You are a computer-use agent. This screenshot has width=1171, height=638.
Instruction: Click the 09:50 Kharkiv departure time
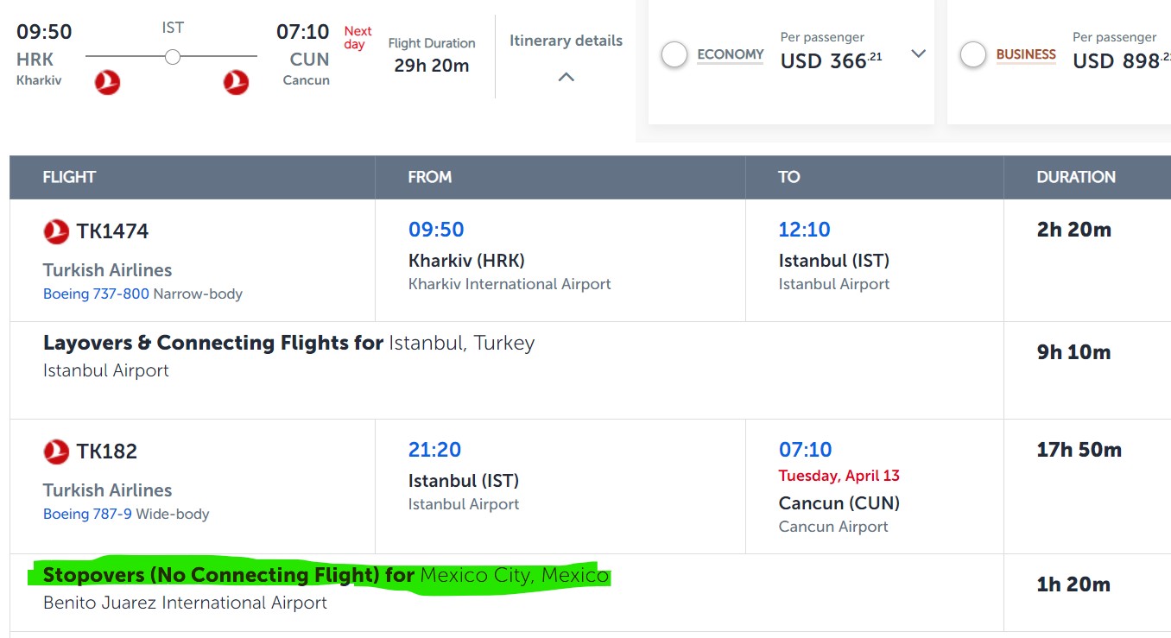(436, 230)
